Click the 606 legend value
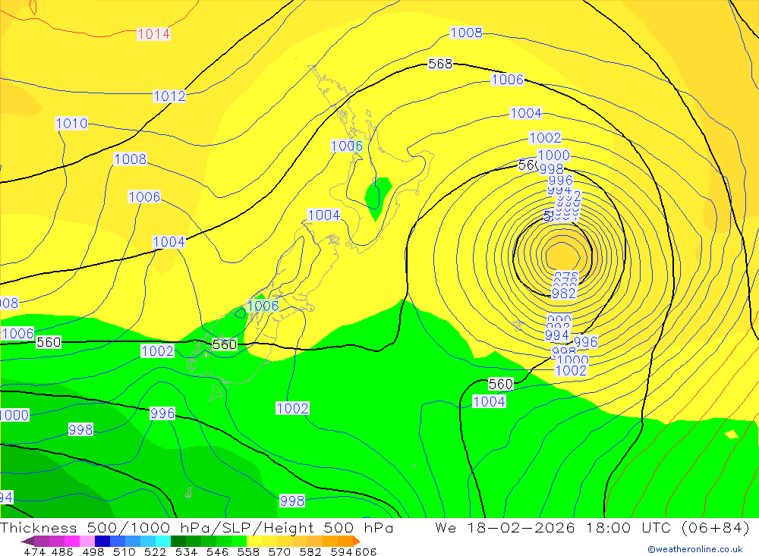The width and height of the screenshot is (759, 556). [x=366, y=551]
